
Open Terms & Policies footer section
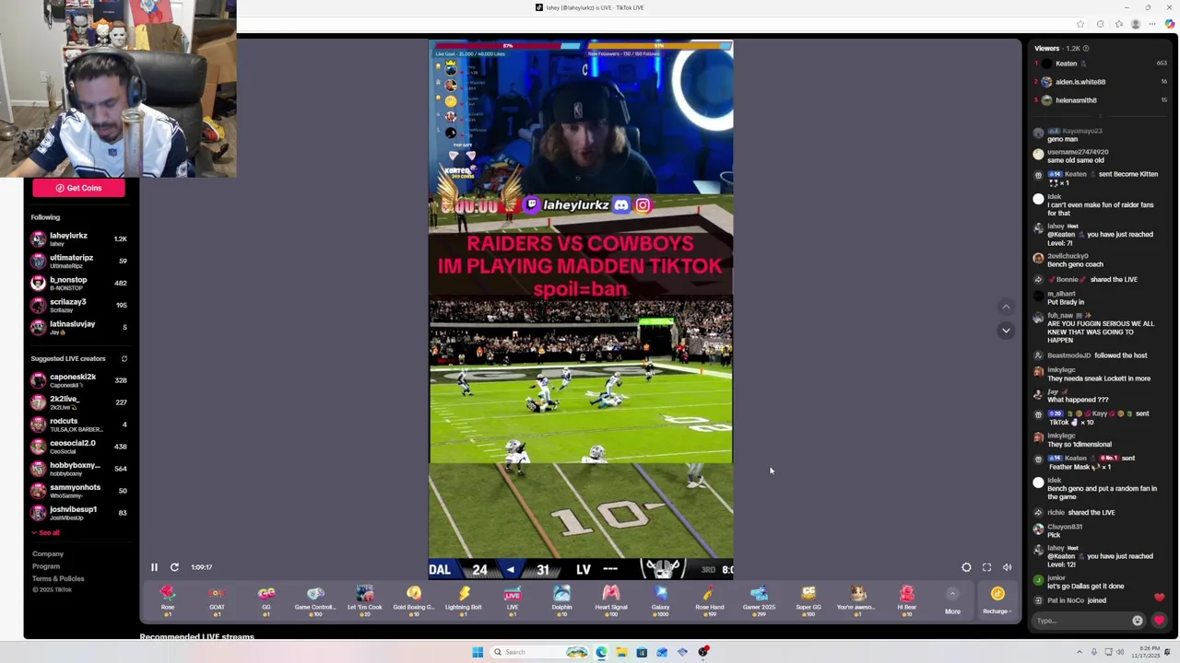pyautogui.click(x=58, y=578)
